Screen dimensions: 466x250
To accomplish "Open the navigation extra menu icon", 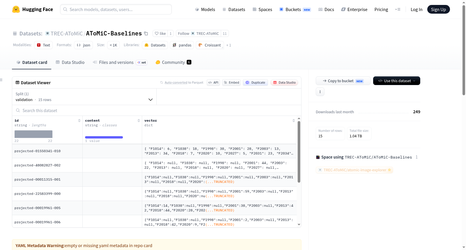I will (398, 9).
